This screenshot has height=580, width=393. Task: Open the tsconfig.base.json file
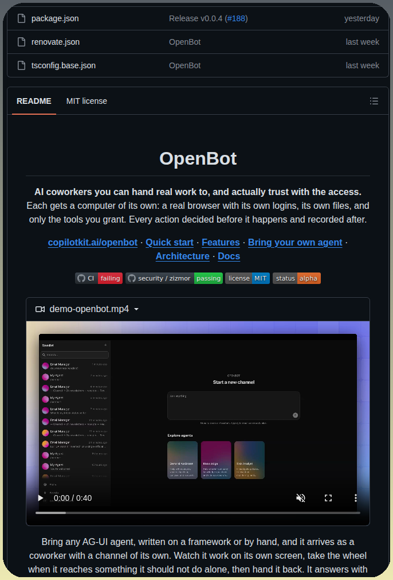(64, 65)
